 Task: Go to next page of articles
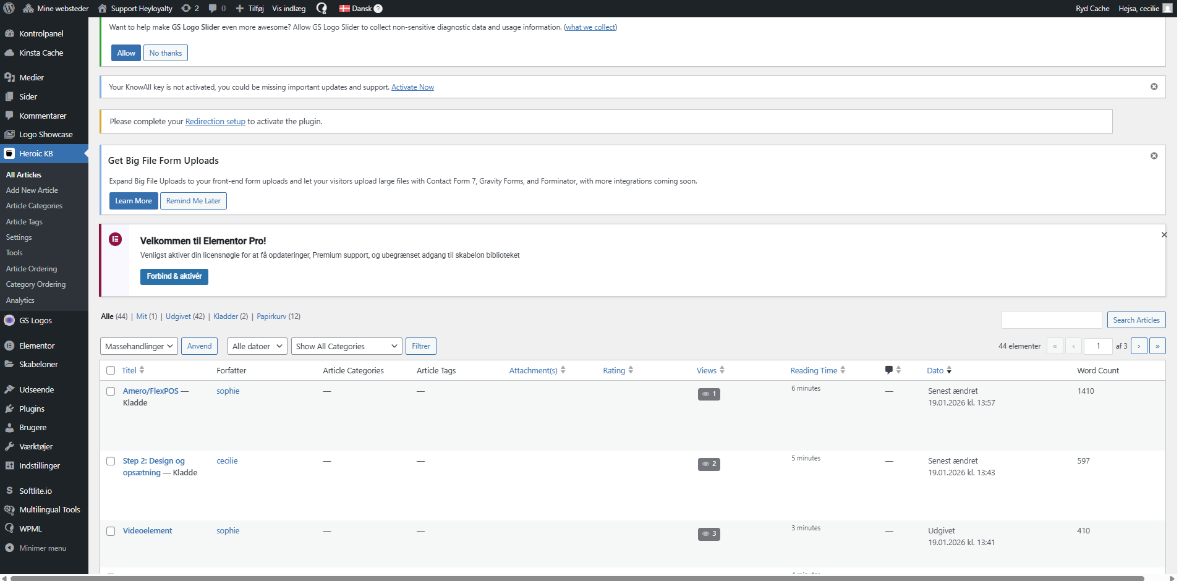point(1138,346)
